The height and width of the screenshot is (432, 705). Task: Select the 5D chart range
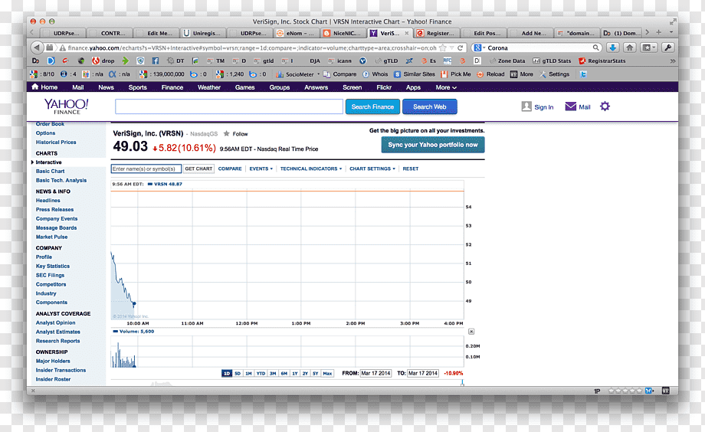238,373
